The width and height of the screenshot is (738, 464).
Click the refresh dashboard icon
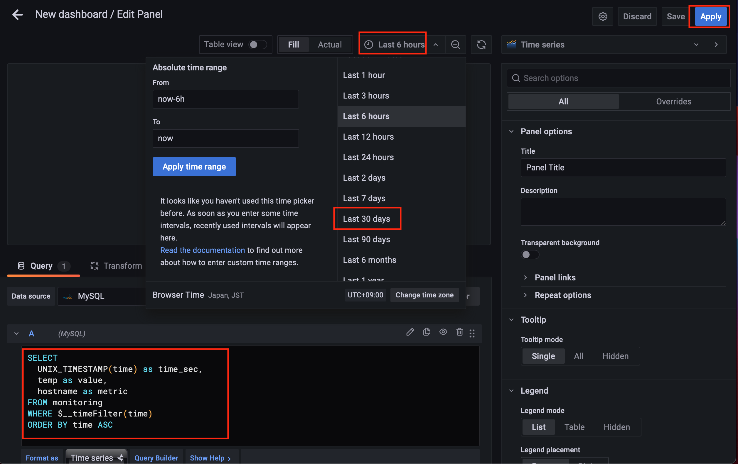(481, 45)
